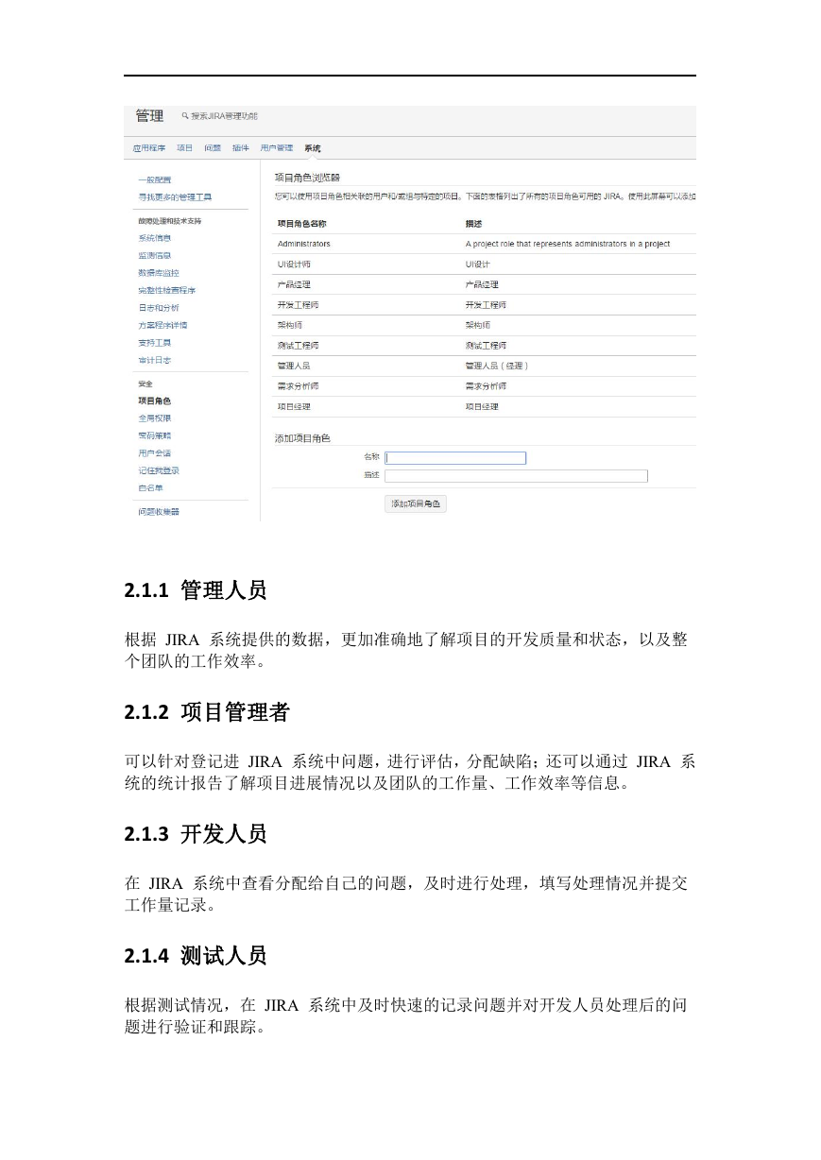The height and width of the screenshot is (1160, 821).
Task: Open 一般配置 in the sidebar
Action: (x=155, y=179)
